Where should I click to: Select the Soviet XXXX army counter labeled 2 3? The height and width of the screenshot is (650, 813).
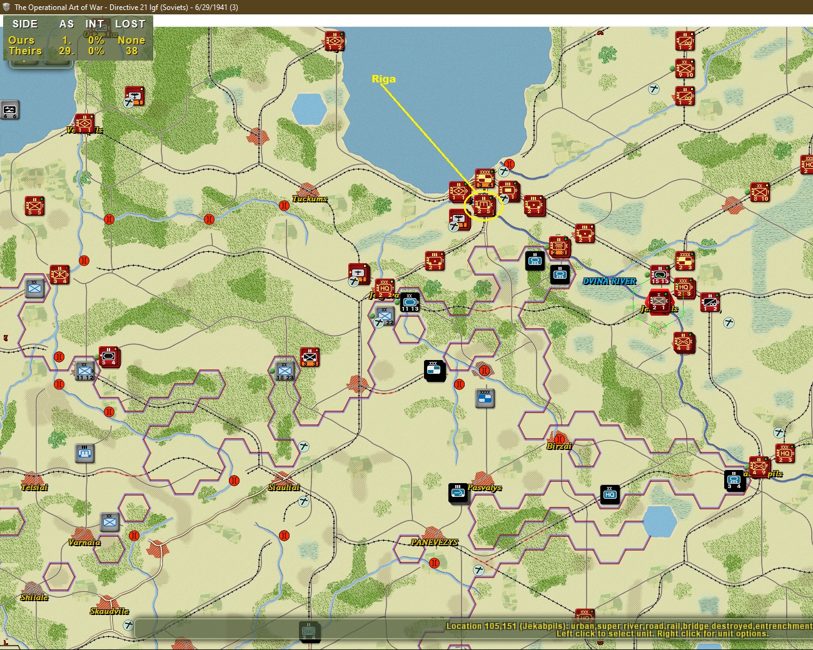click(684, 261)
